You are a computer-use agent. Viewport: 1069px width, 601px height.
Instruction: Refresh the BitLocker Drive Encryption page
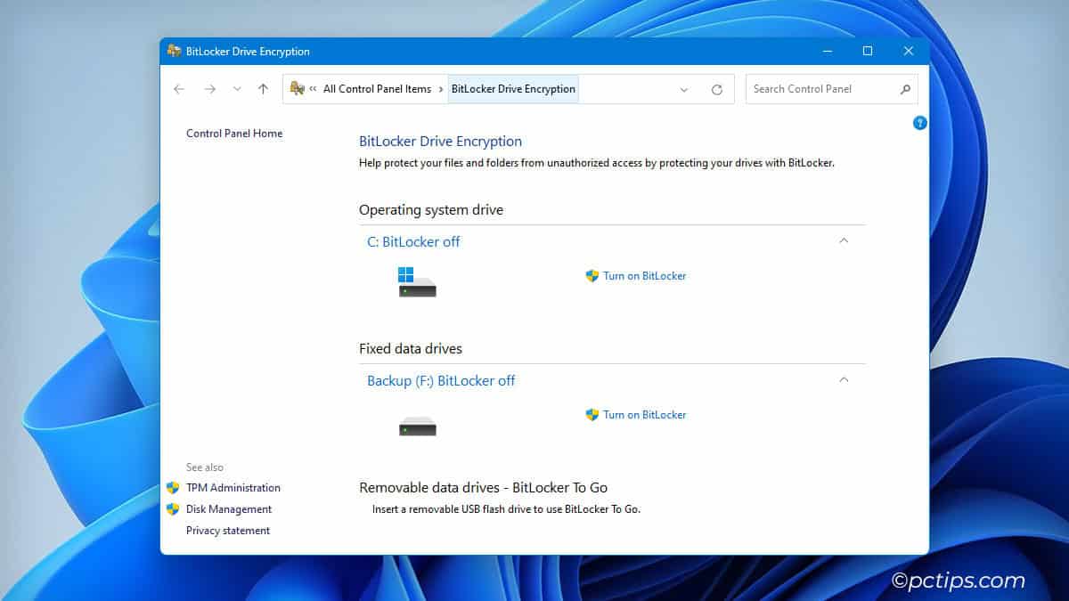[716, 89]
